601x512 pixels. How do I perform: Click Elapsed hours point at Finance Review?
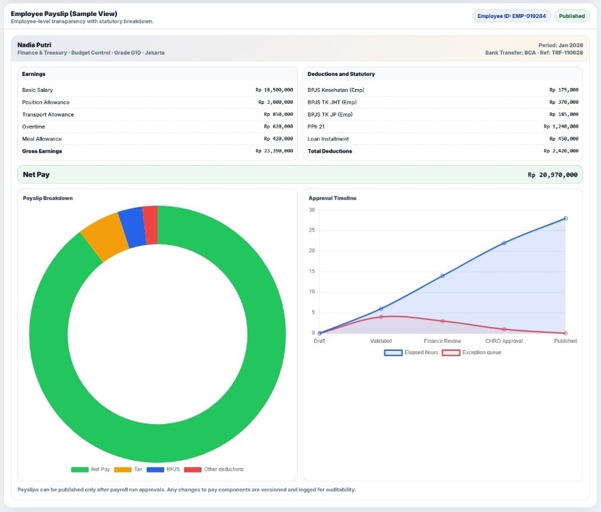tap(443, 276)
